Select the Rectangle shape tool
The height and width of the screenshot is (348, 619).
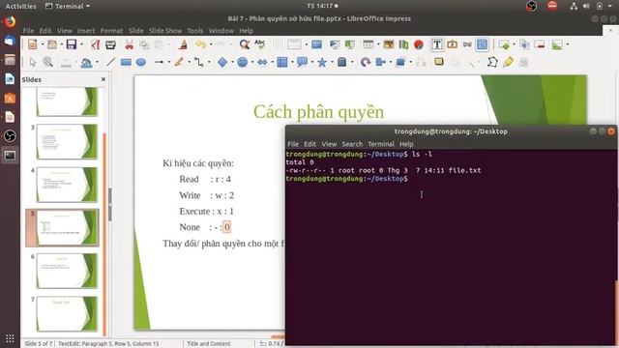(126, 62)
